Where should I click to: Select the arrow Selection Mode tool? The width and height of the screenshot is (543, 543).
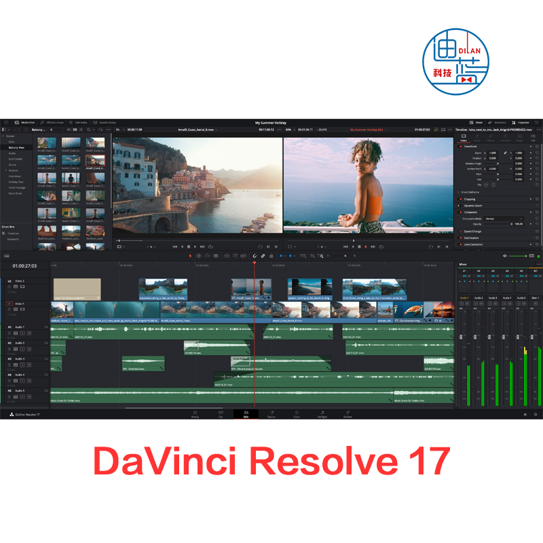[190, 256]
